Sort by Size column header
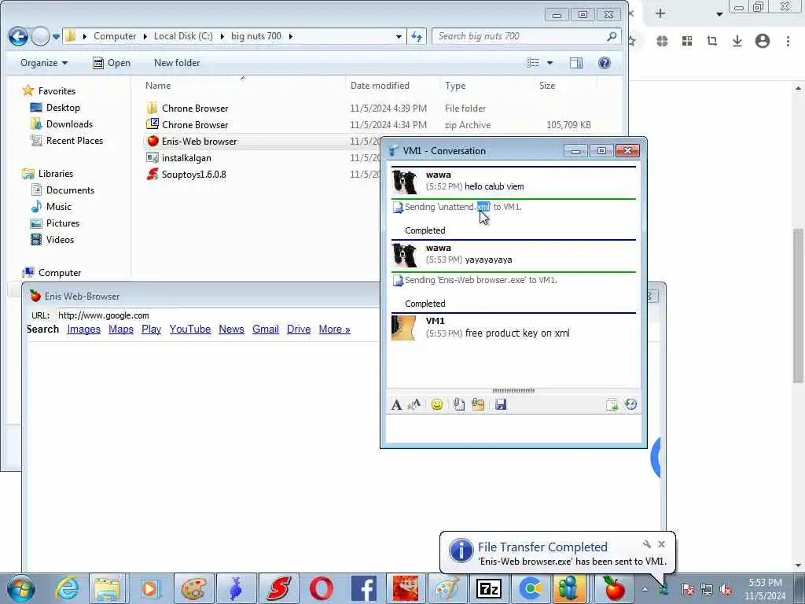 547,86
